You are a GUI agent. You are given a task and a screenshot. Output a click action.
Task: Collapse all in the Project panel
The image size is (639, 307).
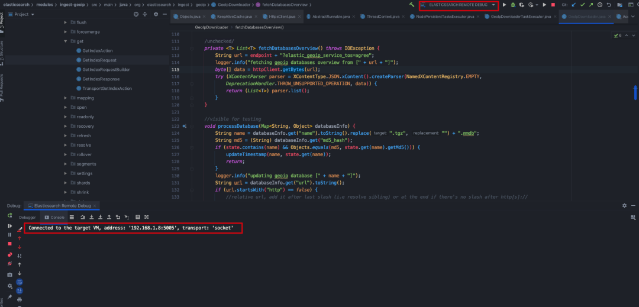pyautogui.click(x=145, y=14)
